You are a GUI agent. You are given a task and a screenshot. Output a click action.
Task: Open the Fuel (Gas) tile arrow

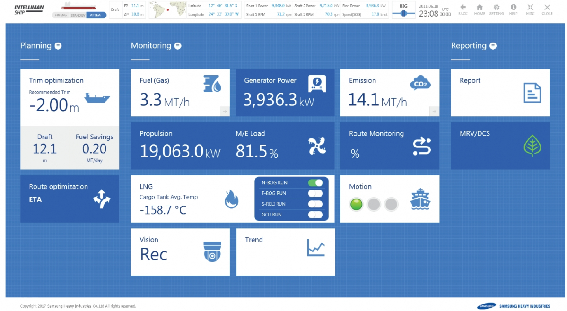click(x=225, y=111)
